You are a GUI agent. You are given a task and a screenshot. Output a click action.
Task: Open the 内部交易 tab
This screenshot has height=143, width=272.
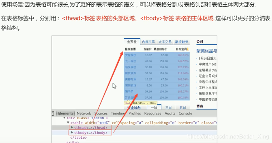click(148, 42)
